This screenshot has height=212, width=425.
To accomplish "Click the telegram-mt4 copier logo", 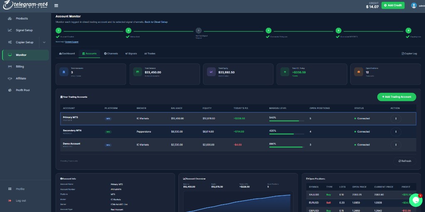I will (25, 5).
